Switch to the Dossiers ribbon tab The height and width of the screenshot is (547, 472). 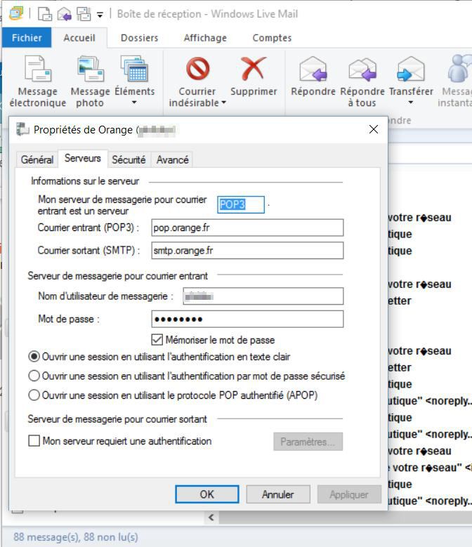click(139, 38)
